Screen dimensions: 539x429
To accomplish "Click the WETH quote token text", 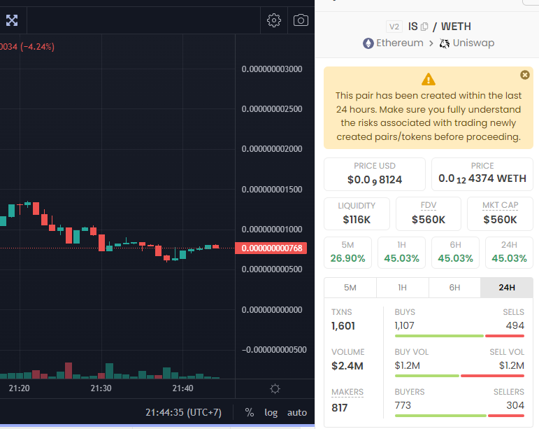I will pyautogui.click(x=456, y=27).
